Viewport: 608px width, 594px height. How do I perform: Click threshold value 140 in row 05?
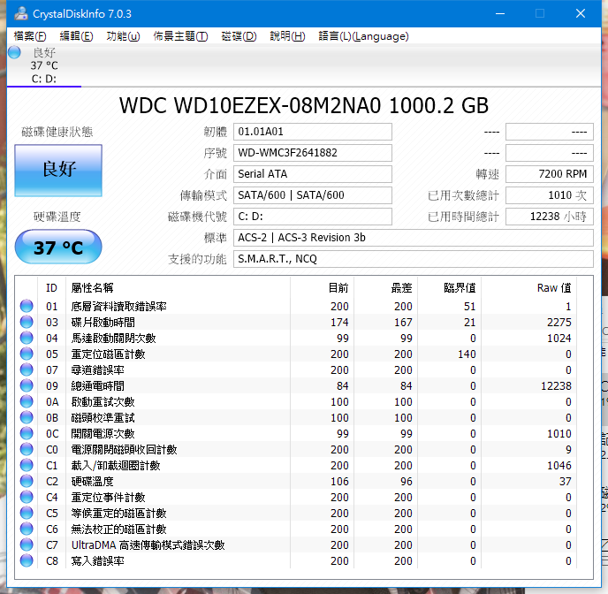[467, 354]
